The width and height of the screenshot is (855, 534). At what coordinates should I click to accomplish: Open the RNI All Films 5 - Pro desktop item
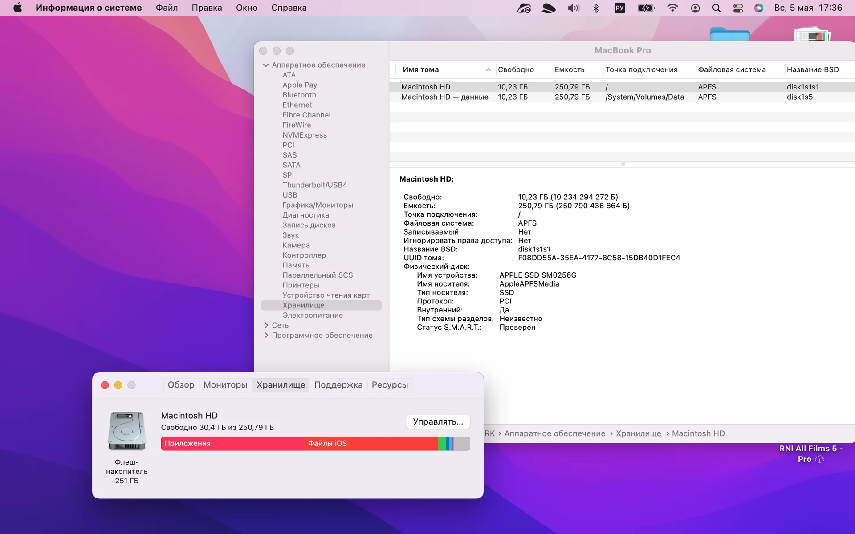(x=810, y=453)
